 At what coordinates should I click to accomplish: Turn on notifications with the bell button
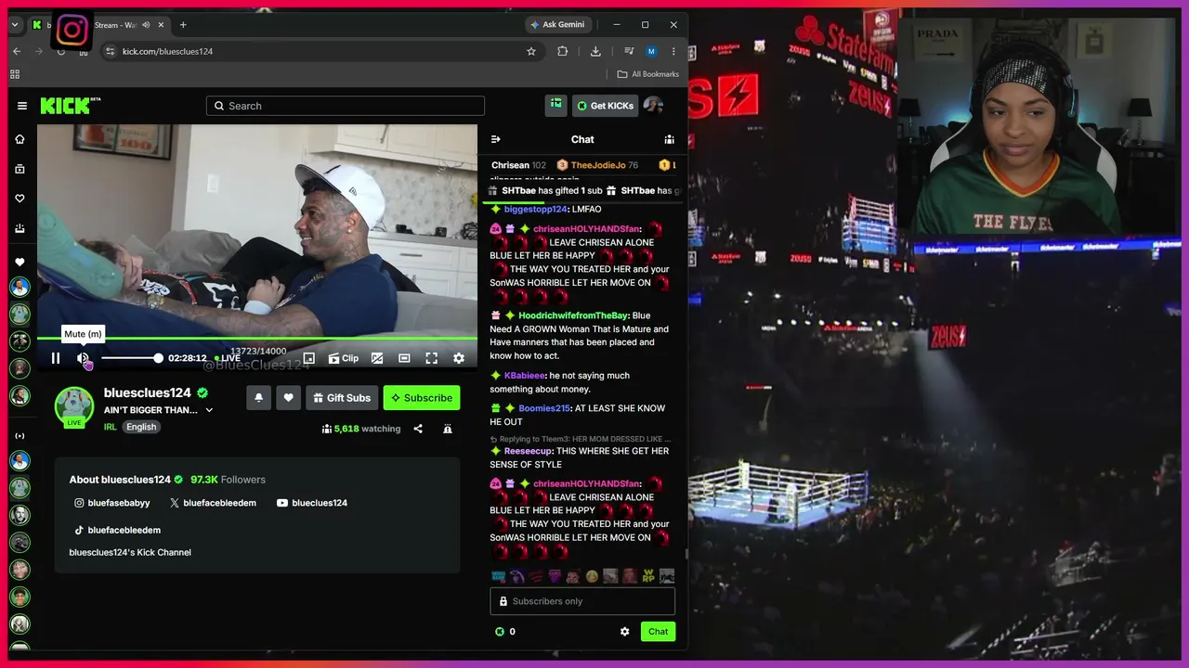click(x=259, y=398)
